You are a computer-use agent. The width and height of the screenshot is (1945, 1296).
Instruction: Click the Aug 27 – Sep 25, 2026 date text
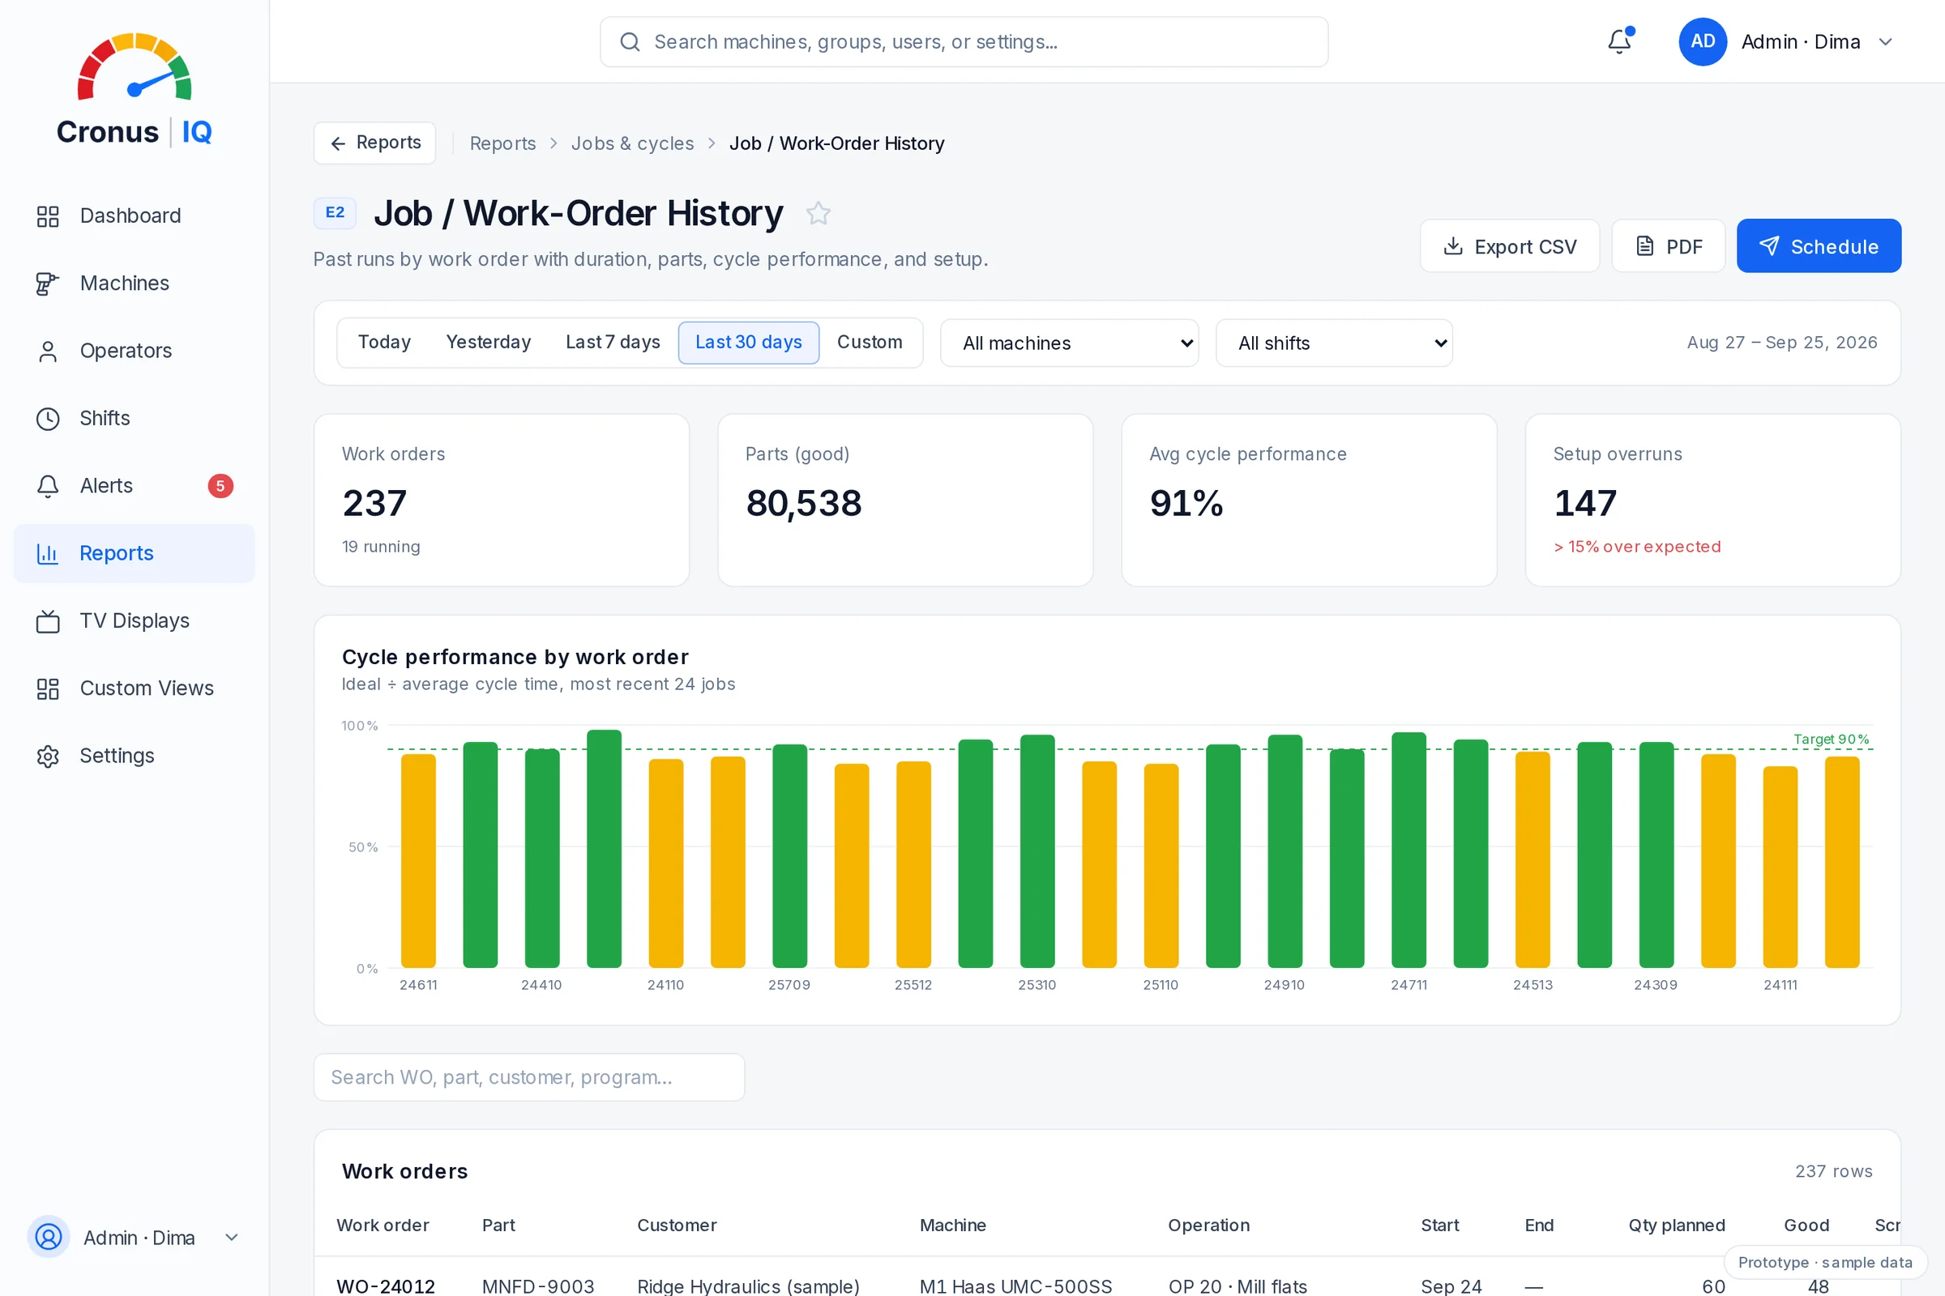point(1782,342)
